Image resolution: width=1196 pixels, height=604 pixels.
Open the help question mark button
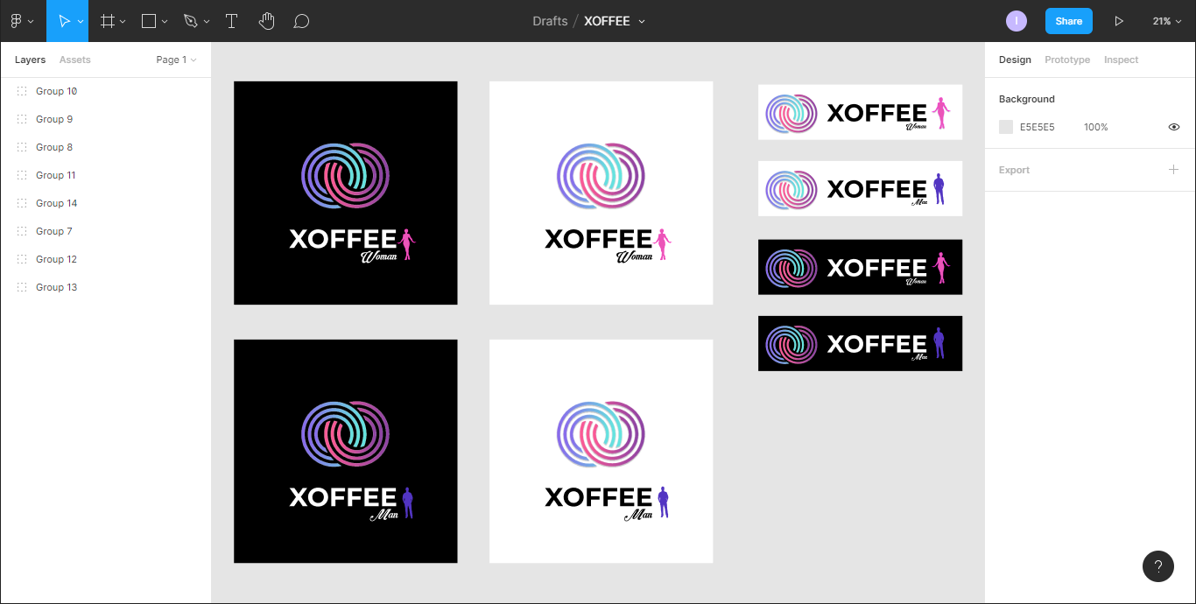(1157, 566)
